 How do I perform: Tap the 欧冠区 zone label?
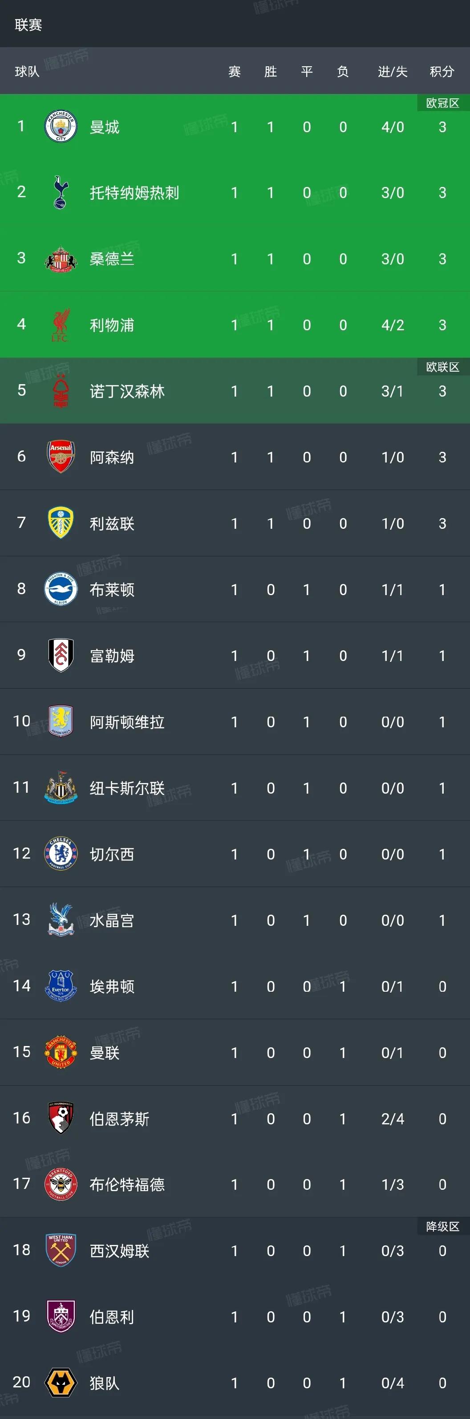[443, 103]
